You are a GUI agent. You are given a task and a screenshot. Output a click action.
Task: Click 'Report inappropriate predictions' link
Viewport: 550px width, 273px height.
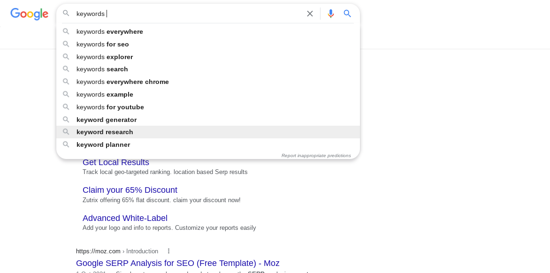pyautogui.click(x=316, y=156)
